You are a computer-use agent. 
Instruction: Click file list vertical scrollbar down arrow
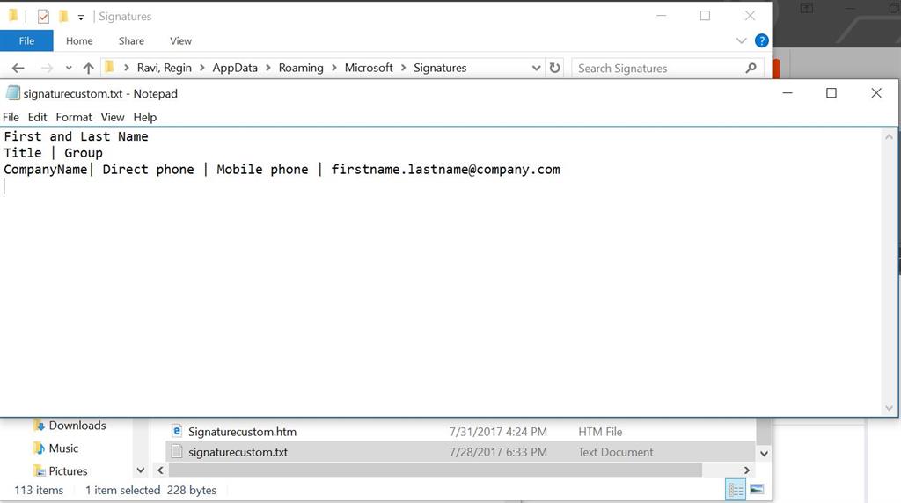[x=764, y=453]
